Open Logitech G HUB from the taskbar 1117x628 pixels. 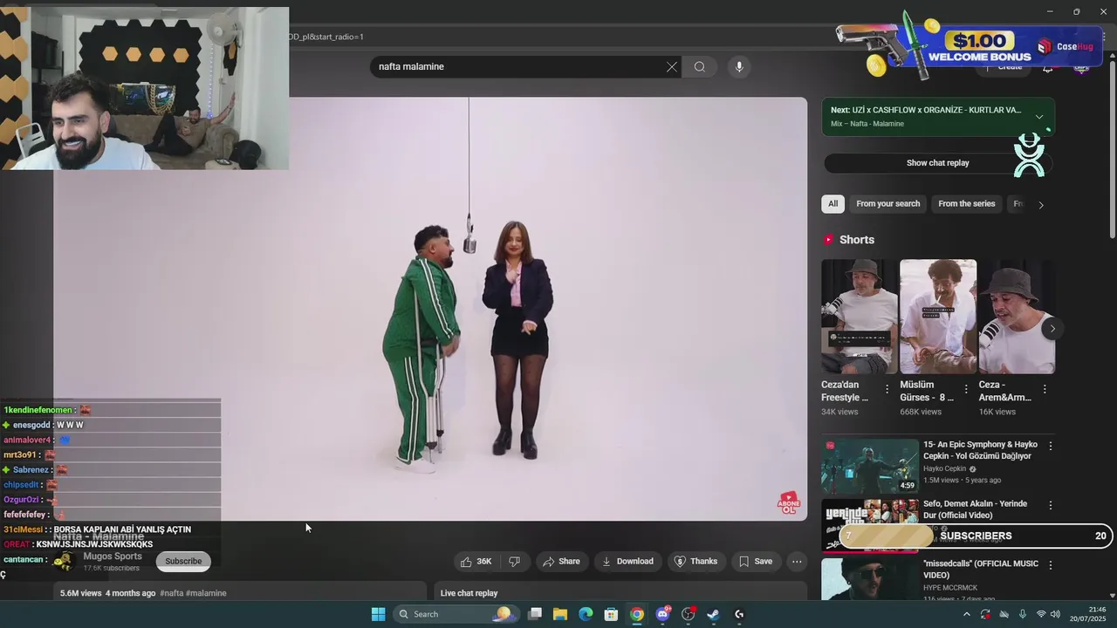(739, 614)
